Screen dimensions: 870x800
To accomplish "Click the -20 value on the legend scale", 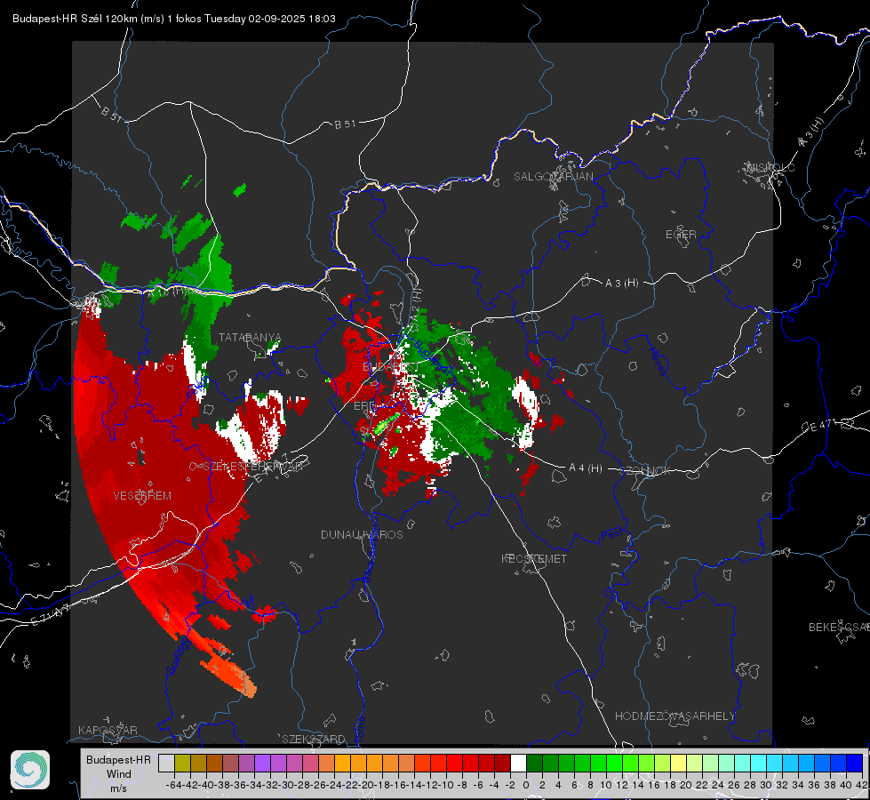I will (366, 785).
